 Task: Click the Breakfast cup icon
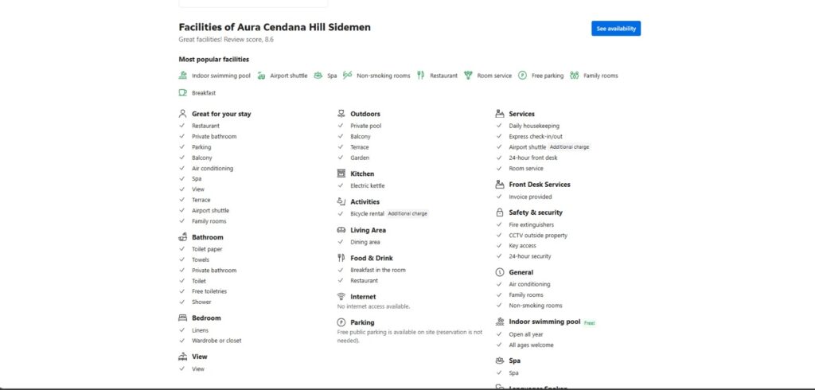pos(183,93)
